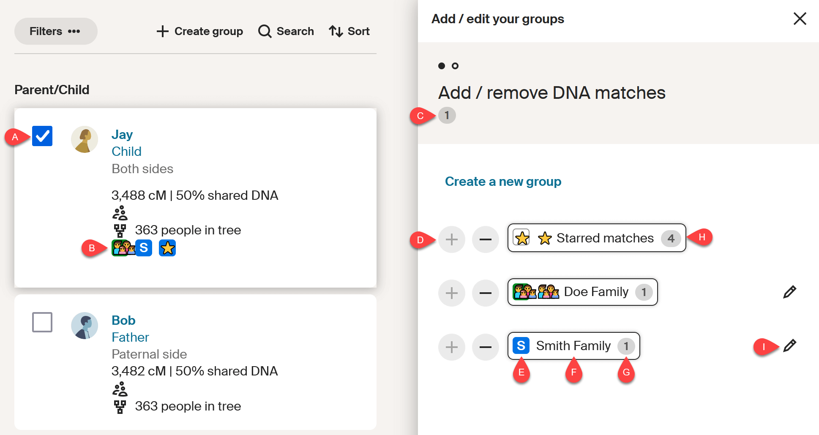The width and height of the screenshot is (819, 435).
Task: Click the star badge on Jay's match
Action: pos(167,248)
